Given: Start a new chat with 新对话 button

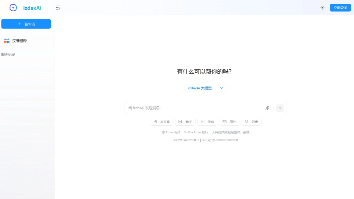Looking at the screenshot, I should (x=26, y=24).
